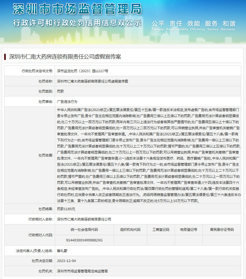Click the page heading 深圳市仁南大药房连锁有限责任公司虚假宣传案

tap(65, 57)
